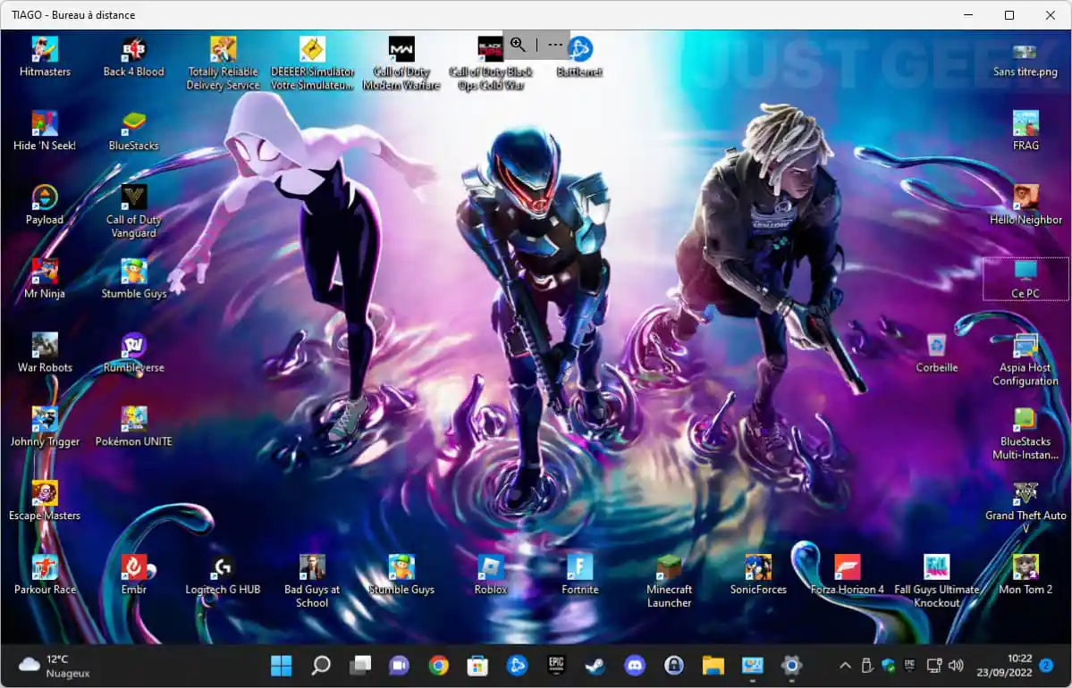Open the Hitmasters desktop shortcut
The width and height of the screenshot is (1072, 688).
(x=45, y=56)
